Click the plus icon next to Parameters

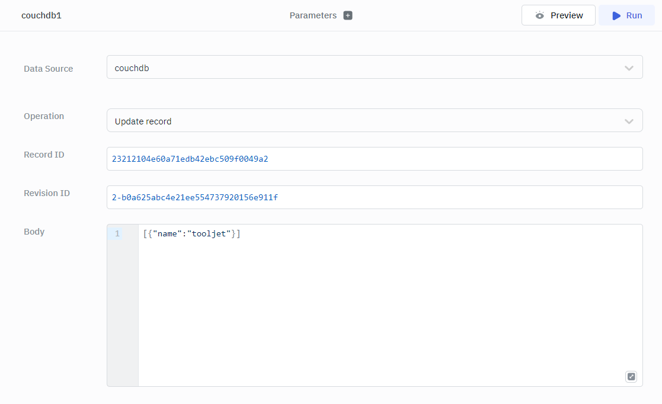pos(348,15)
